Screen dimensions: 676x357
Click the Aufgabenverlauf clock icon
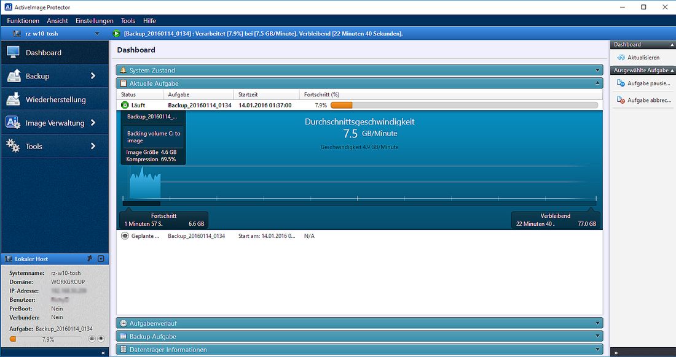124,323
